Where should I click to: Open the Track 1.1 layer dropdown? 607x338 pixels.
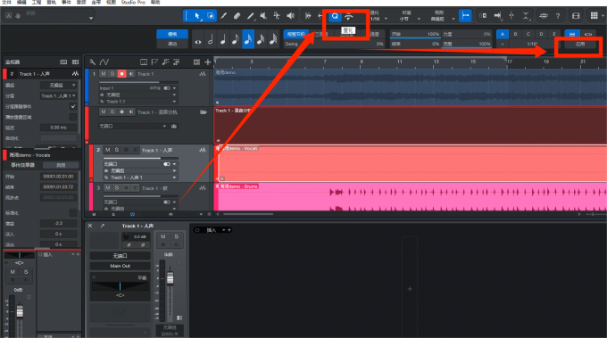click(x=175, y=102)
